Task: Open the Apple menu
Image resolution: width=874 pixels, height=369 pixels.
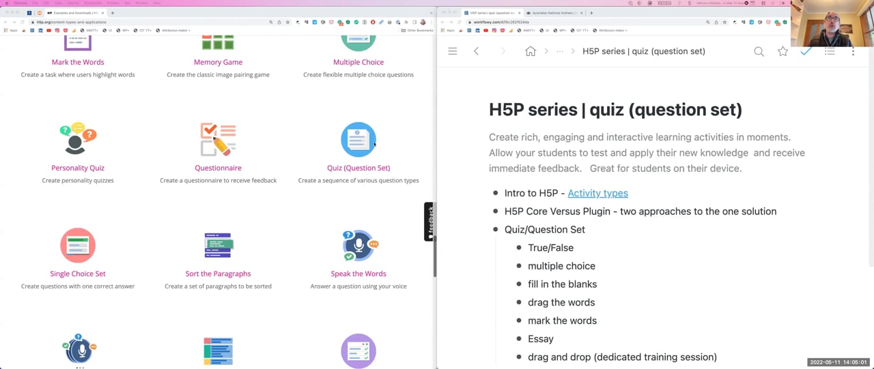Action: pyautogui.click(x=6, y=3)
